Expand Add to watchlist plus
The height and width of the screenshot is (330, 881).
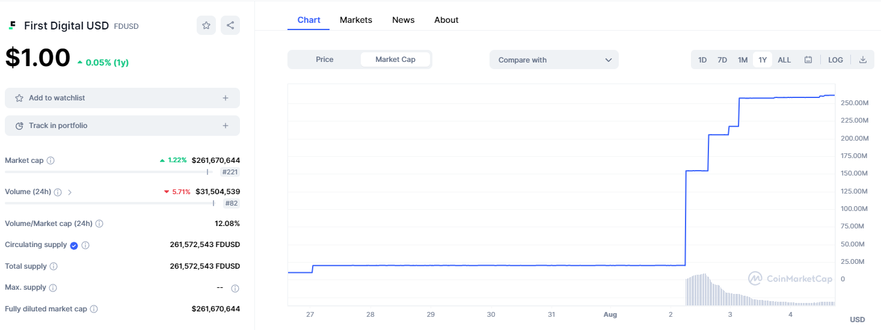(x=226, y=98)
